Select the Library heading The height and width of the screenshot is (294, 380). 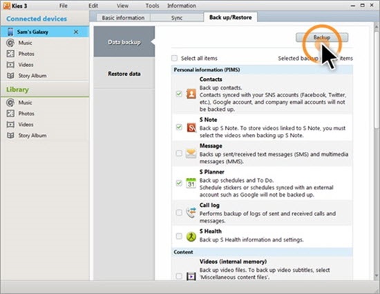click(x=17, y=89)
